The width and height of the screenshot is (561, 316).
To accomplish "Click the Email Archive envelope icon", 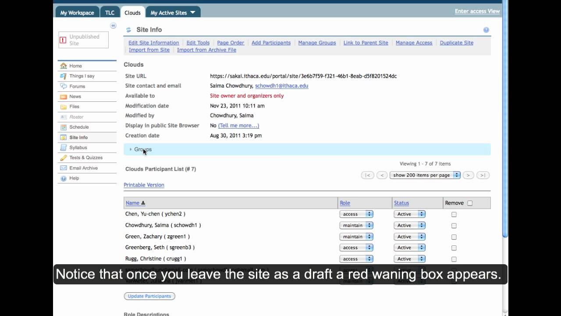I will click(x=64, y=168).
